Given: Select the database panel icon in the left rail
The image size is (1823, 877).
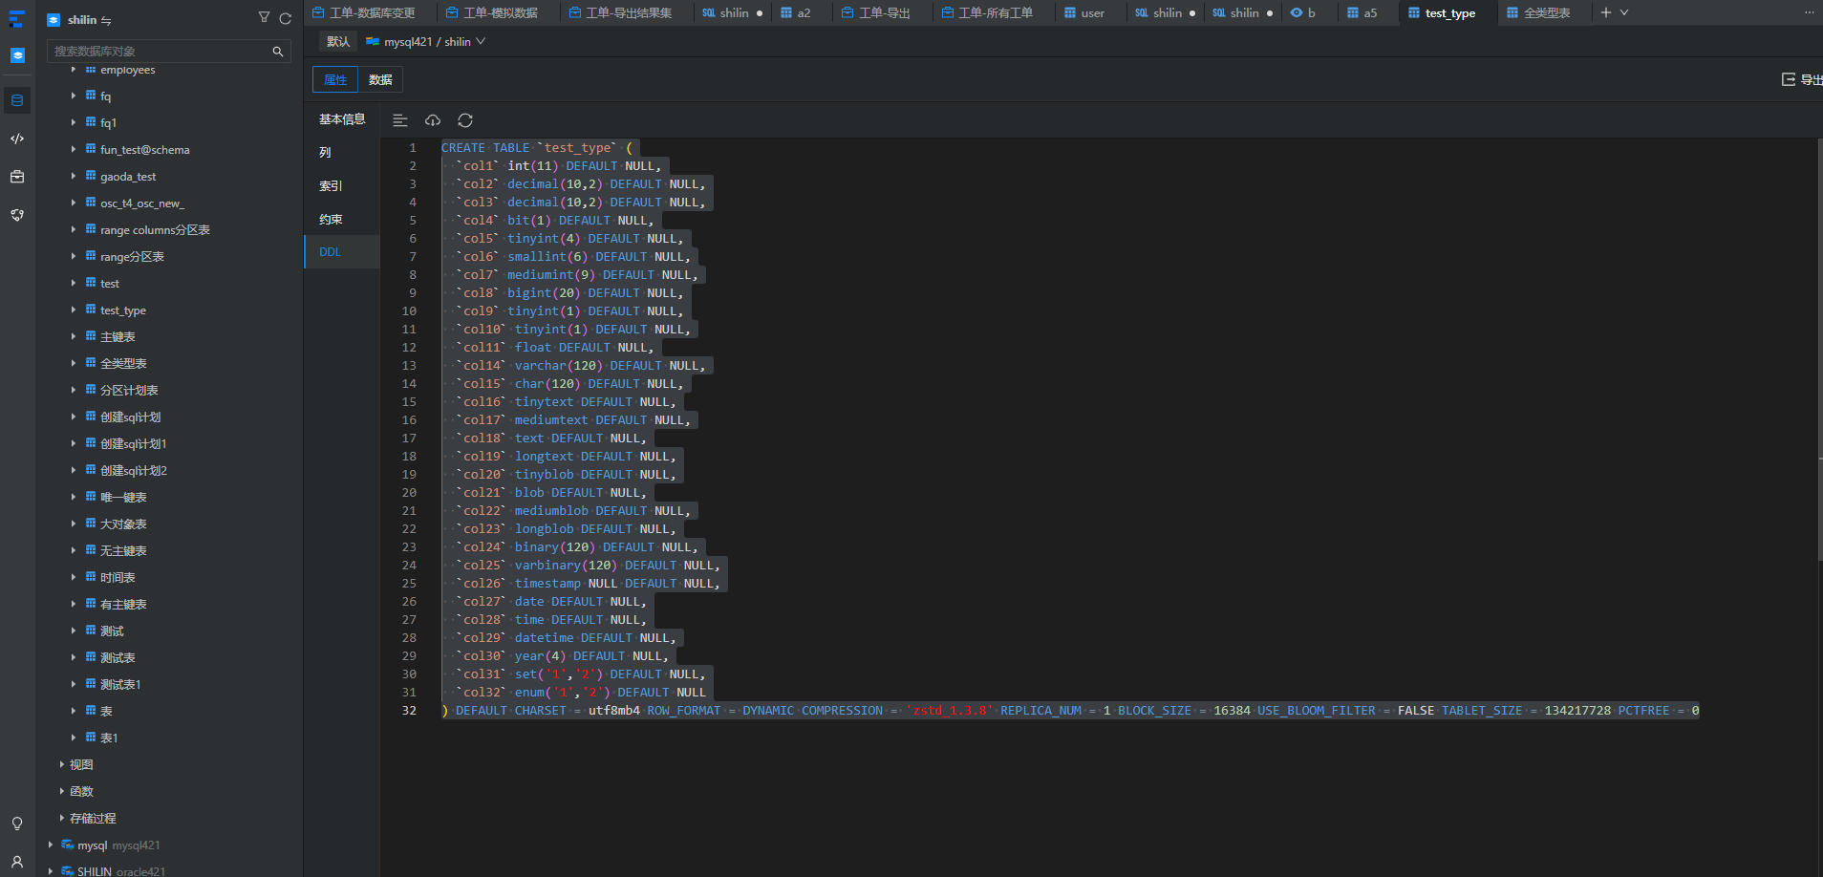Looking at the screenshot, I should 17,99.
